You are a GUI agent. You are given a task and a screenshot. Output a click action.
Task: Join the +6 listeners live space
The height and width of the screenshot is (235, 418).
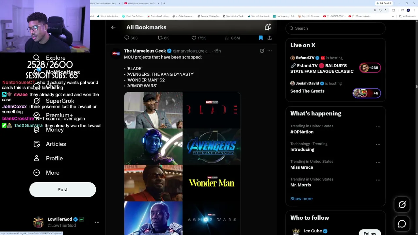367,93
